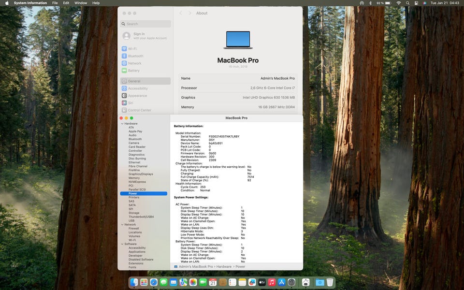Click the Name row showing Admin's MacBook Pro
This screenshot has width=464, height=290.
[x=238, y=78]
